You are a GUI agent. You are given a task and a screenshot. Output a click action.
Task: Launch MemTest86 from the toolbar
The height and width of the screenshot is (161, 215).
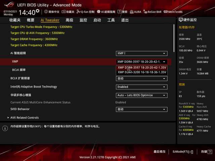click(x=173, y=11)
